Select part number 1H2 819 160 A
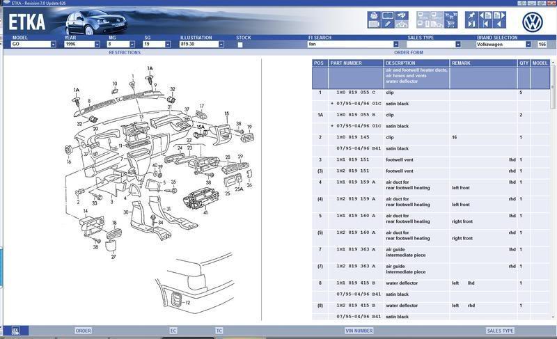Viewport: 557px width, 339px height. point(356,232)
